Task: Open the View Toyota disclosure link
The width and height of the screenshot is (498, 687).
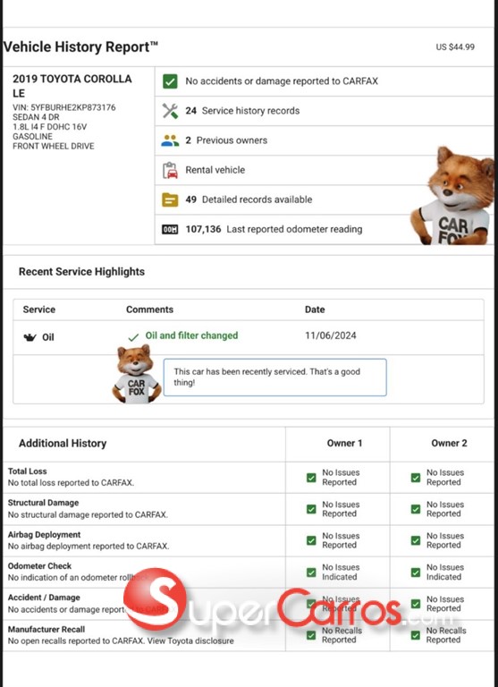Action: (190, 641)
